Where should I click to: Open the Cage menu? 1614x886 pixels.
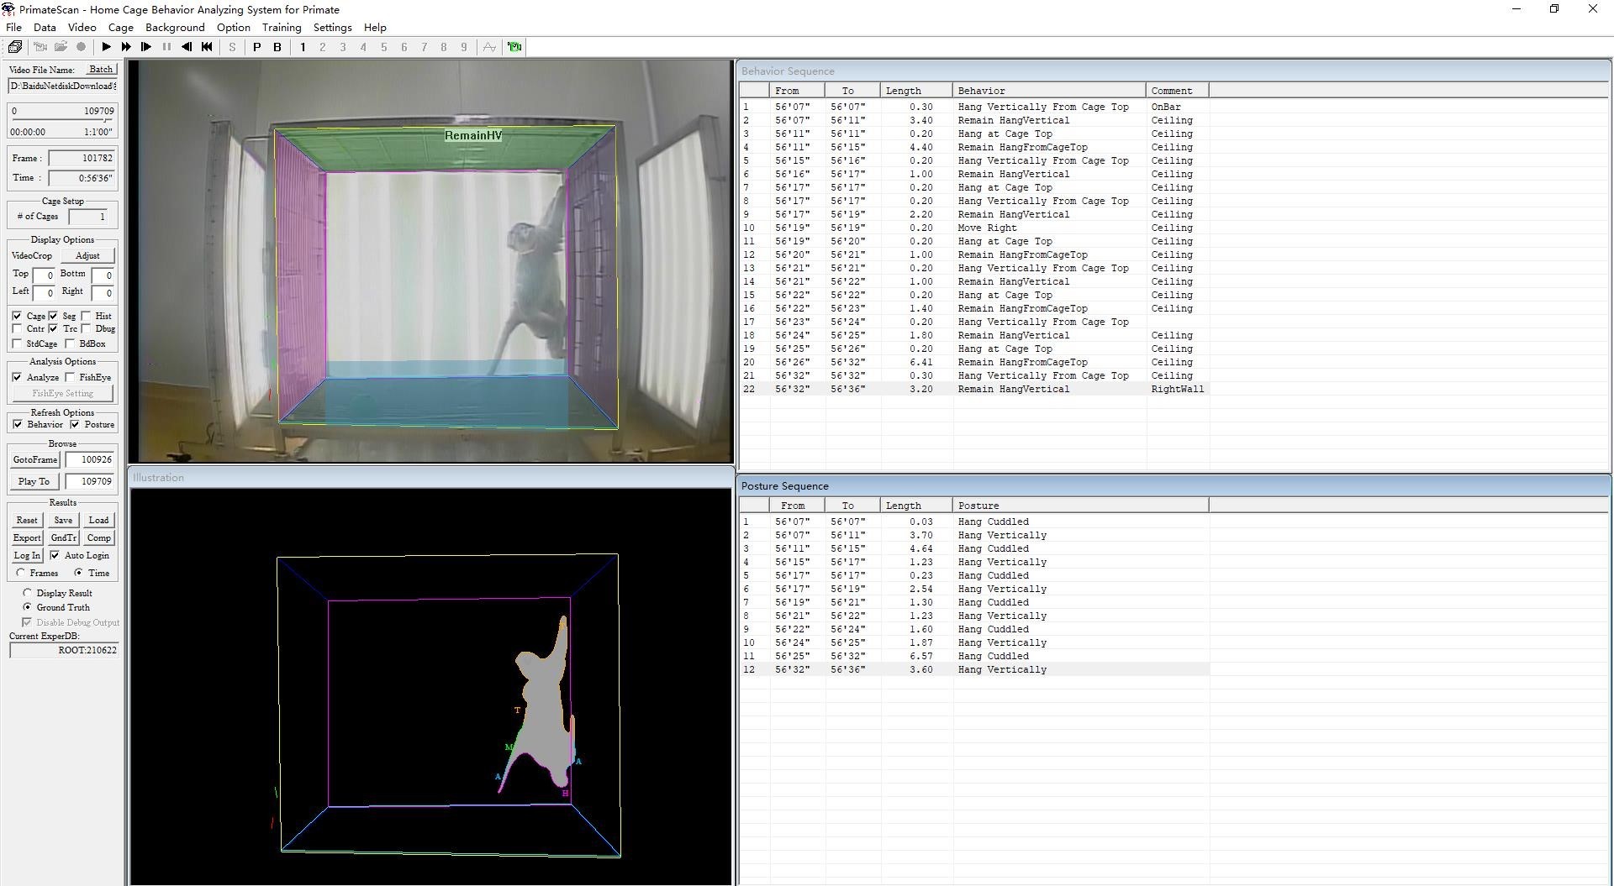(x=121, y=27)
